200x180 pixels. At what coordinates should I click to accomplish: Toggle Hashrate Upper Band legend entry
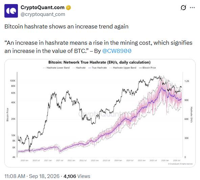click(x=123, y=67)
